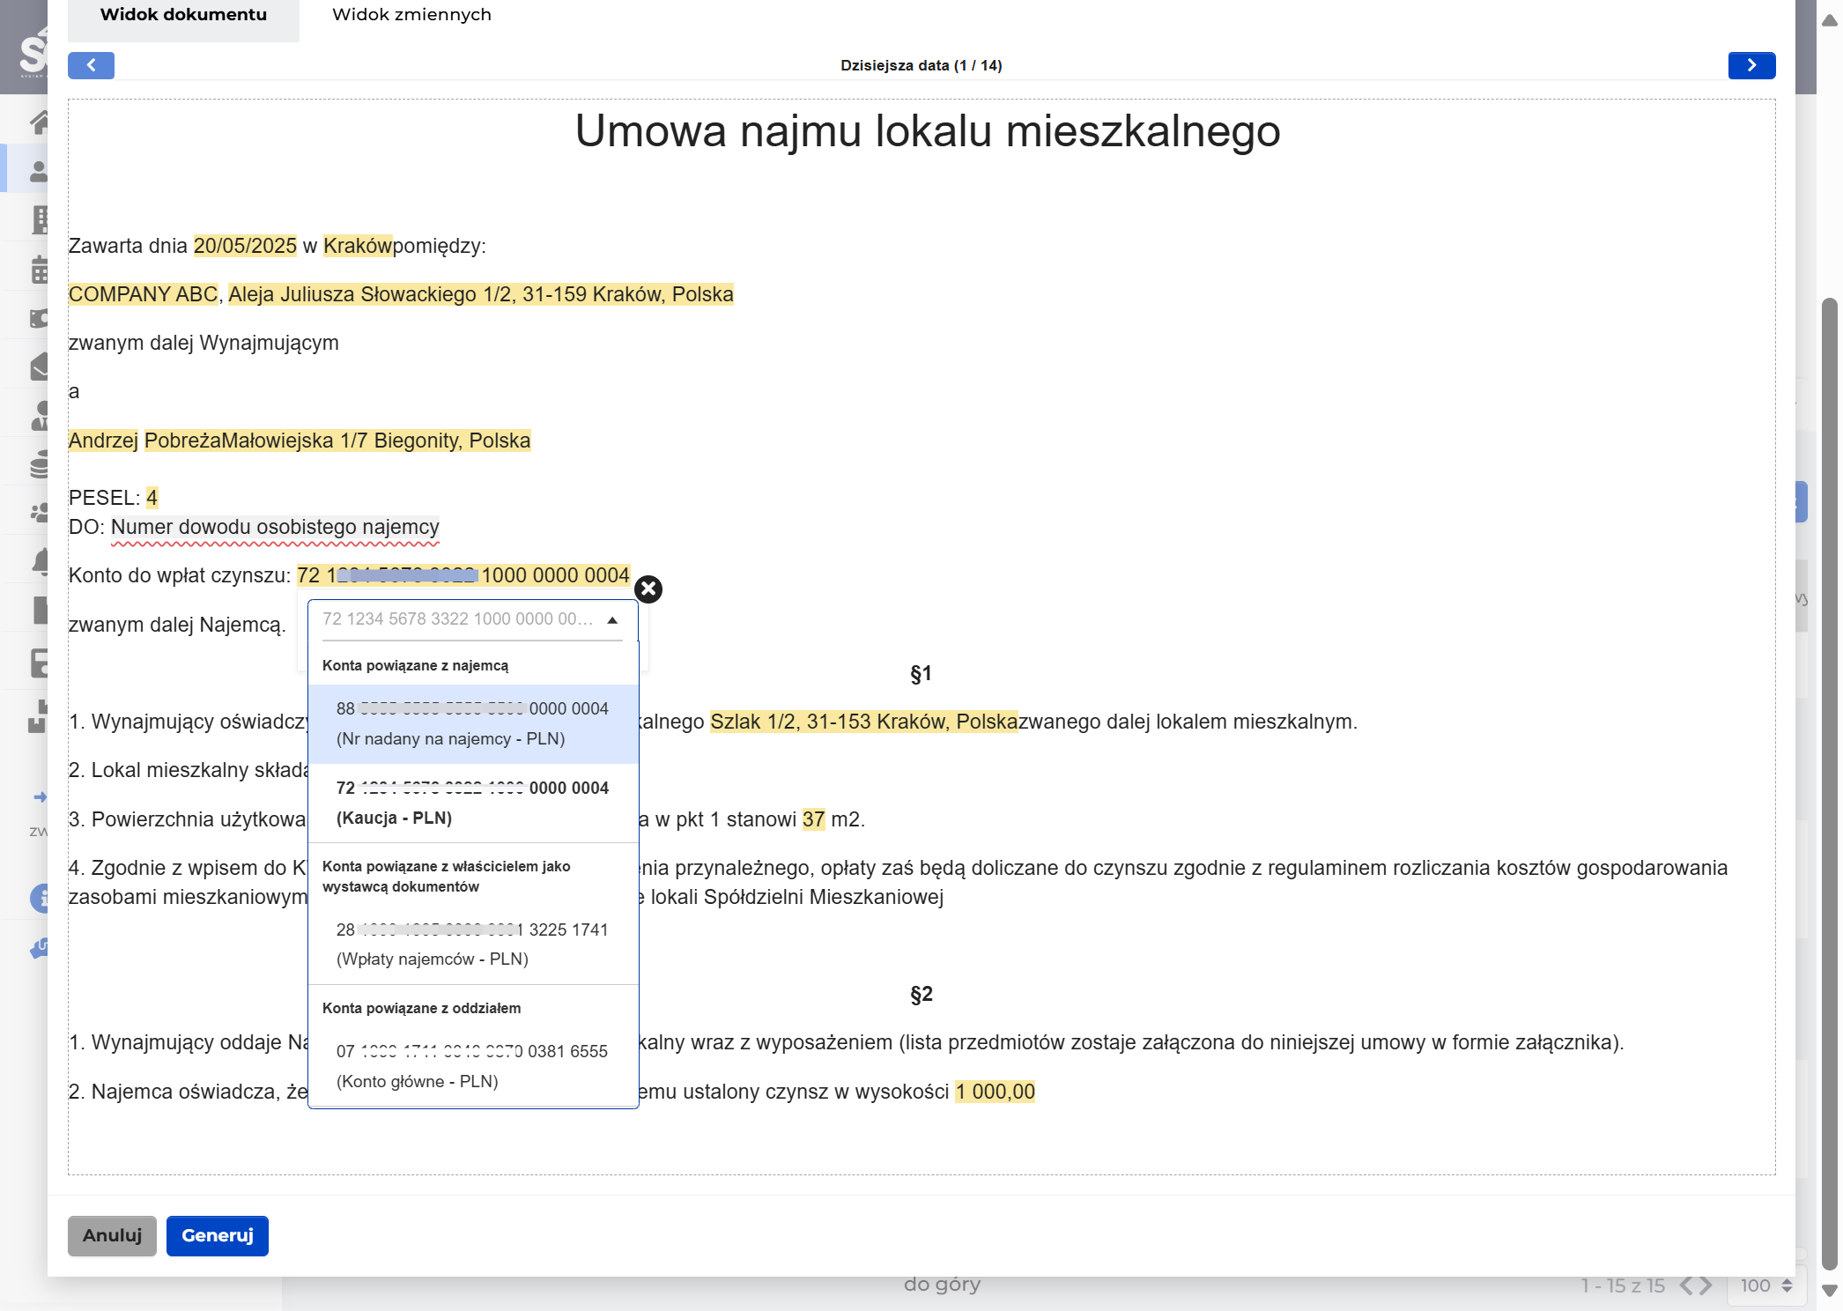Choose account option 'Wpłaty najemców - PLN'
Viewport: 1843px width, 1311px height.
[473, 944]
